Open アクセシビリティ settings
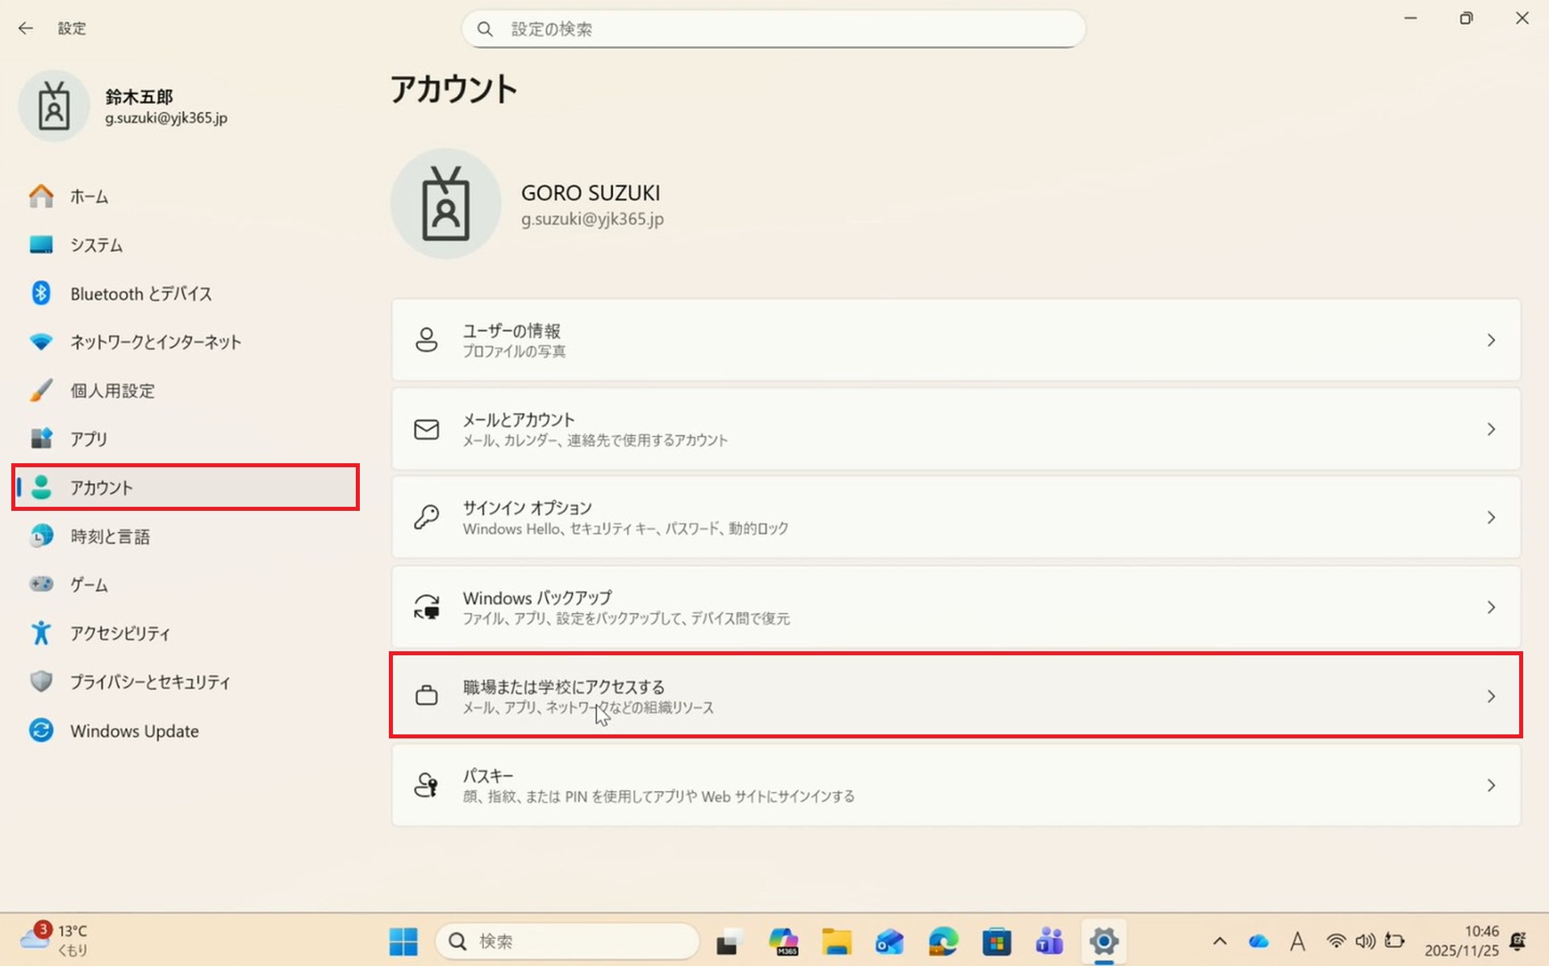This screenshot has height=966, width=1549. pos(120,634)
